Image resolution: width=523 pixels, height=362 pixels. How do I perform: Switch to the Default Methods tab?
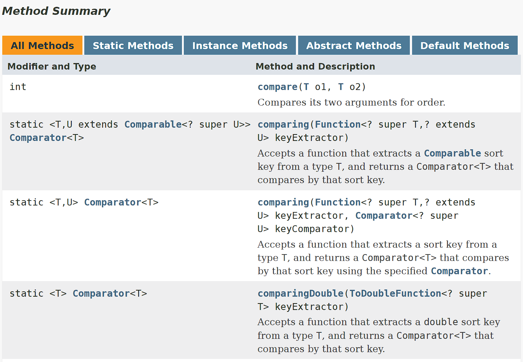[x=464, y=45]
